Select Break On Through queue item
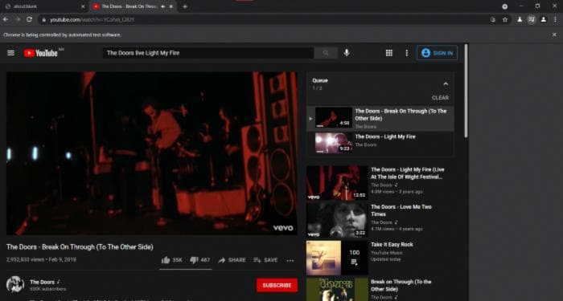563x301 pixels. pos(380,119)
